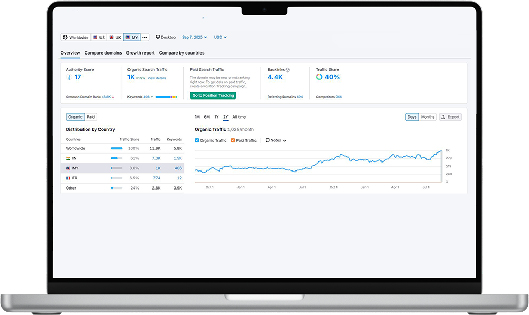Open the Sep 7, 2025 date dropdown

click(x=194, y=38)
